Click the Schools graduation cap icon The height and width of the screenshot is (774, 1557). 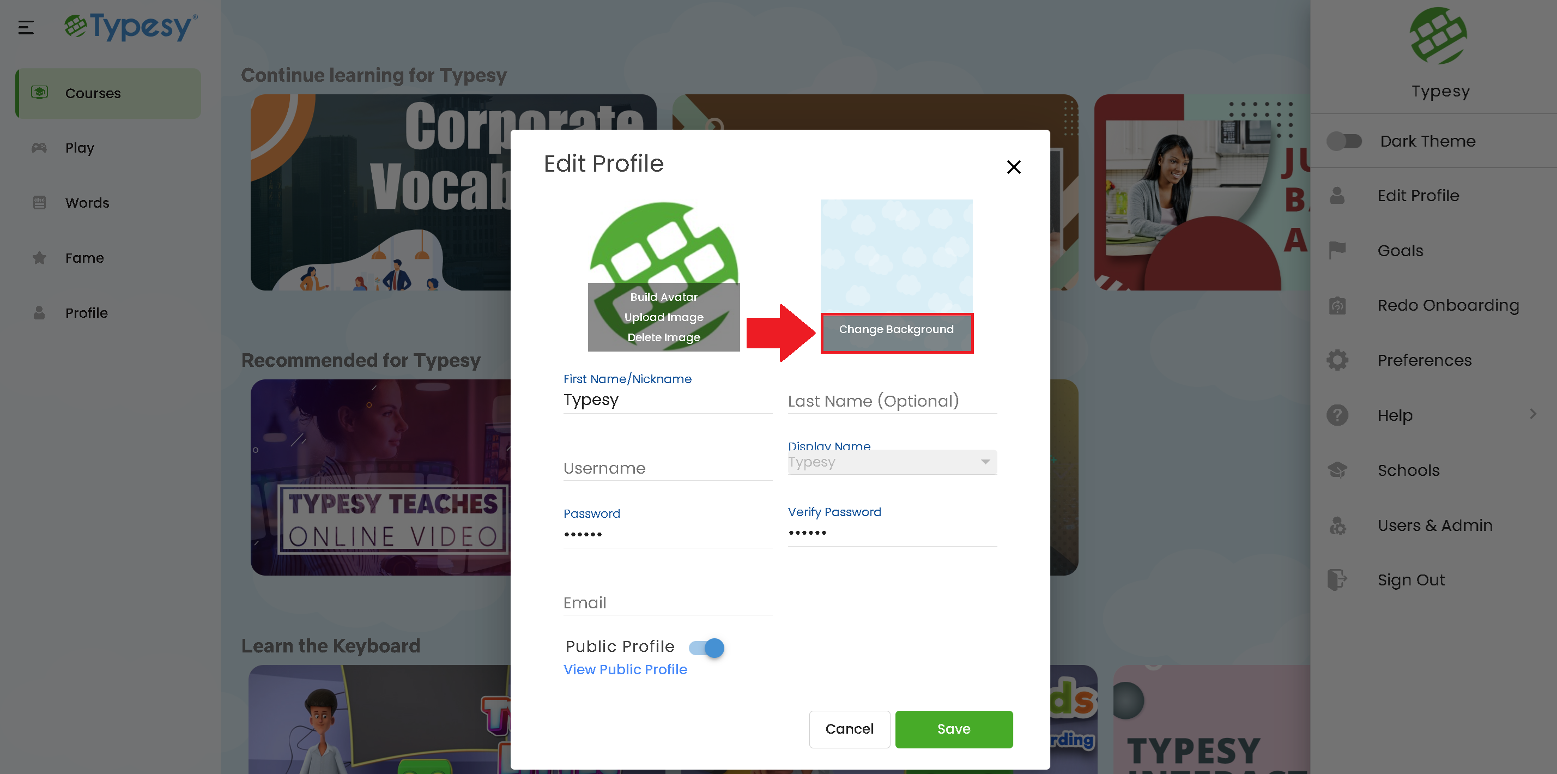point(1337,470)
